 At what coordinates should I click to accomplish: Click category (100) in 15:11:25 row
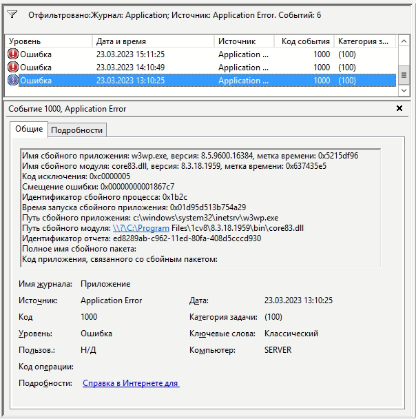pos(347,54)
